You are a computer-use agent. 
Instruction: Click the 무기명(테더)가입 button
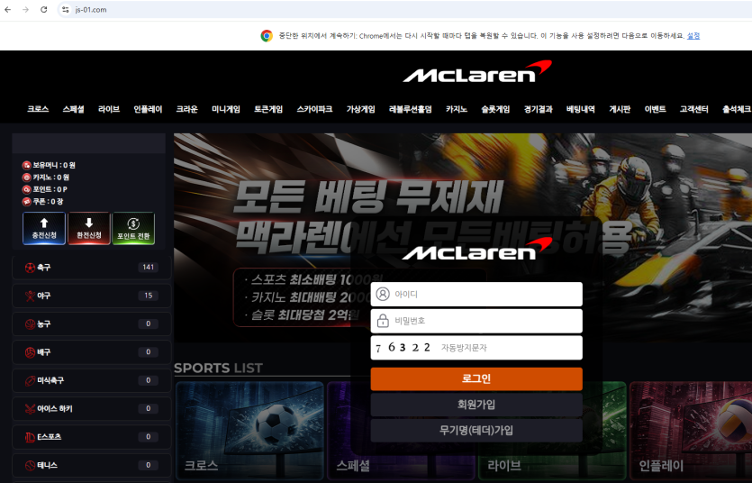(x=476, y=430)
